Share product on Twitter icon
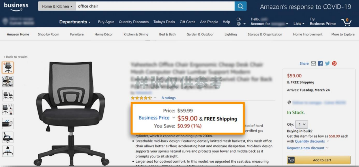Screen dimensions: 359x167 (x=327, y=63)
